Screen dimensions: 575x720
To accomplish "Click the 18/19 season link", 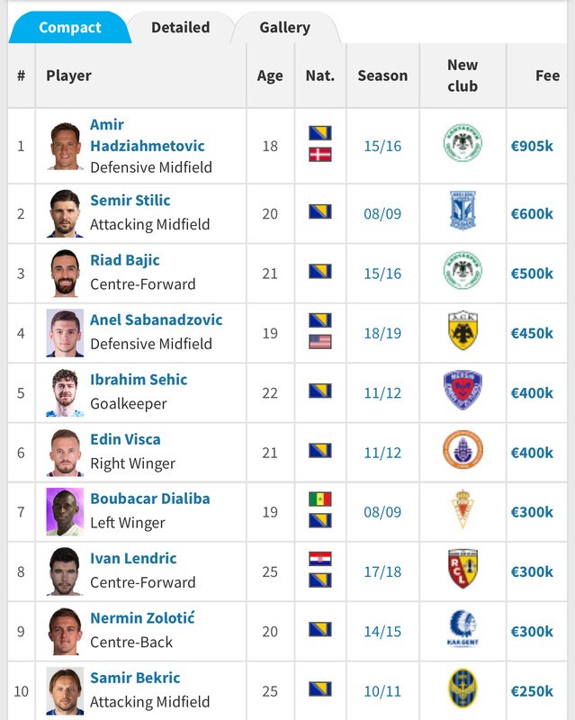I will [x=382, y=333].
